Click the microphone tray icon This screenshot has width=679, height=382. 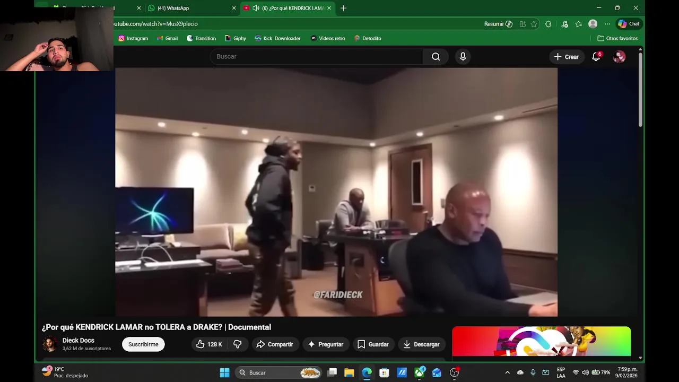[533, 372]
